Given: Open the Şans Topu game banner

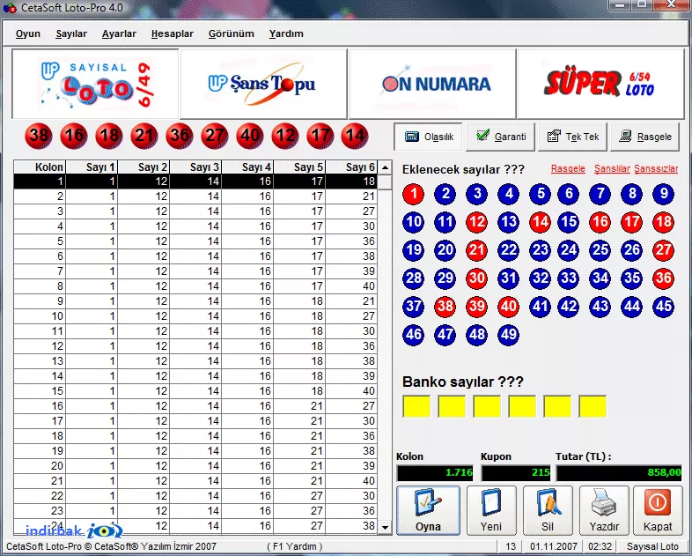Looking at the screenshot, I should 264,84.
